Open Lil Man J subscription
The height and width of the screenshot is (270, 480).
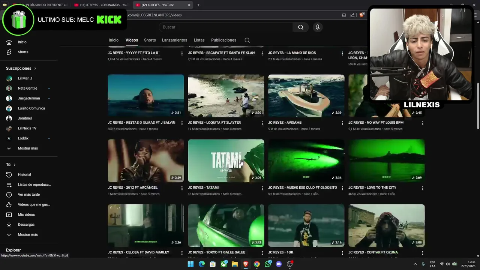(x=25, y=78)
